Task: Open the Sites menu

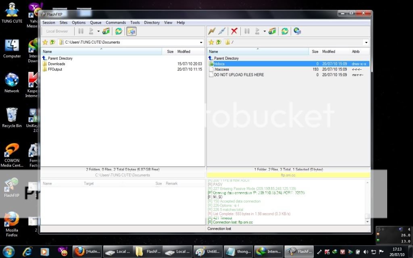Action: pos(64,23)
